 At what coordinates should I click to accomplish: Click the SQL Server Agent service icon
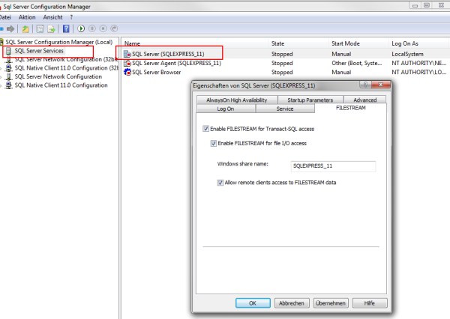(x=127, y=63)
